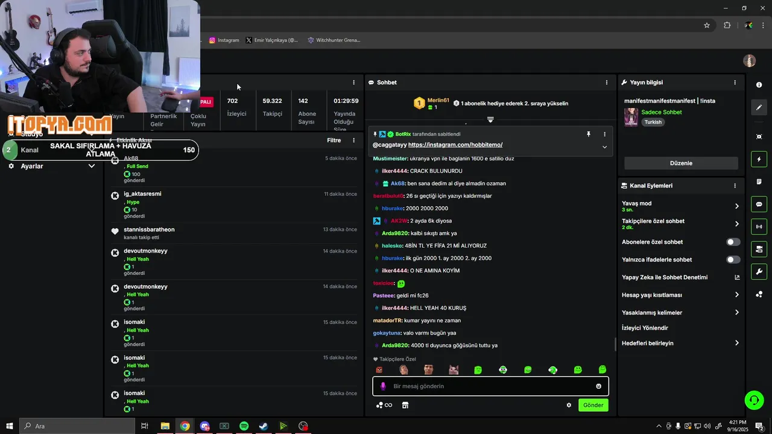Open chat settings gear icon
This screenshot has width=772, height=434.
point(569,405)
